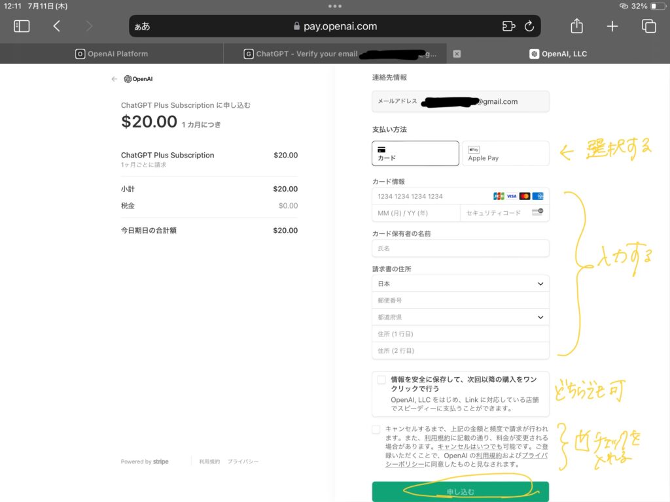
Task: Click the cardholder 氏名 field
Action: [461, 248]
